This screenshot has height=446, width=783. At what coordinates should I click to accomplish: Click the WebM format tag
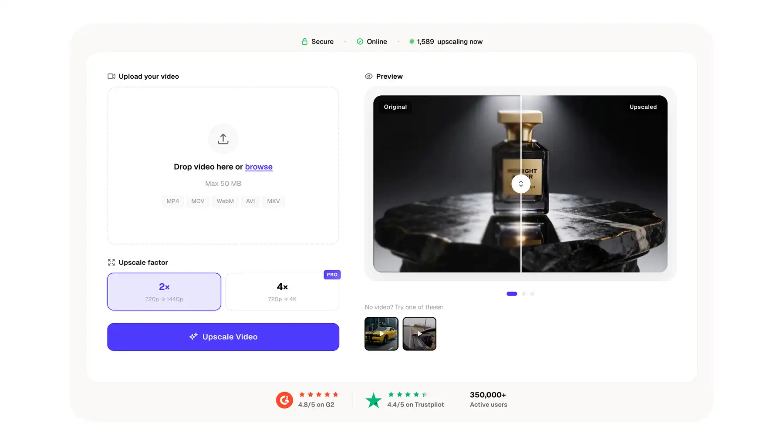(225, 201)
